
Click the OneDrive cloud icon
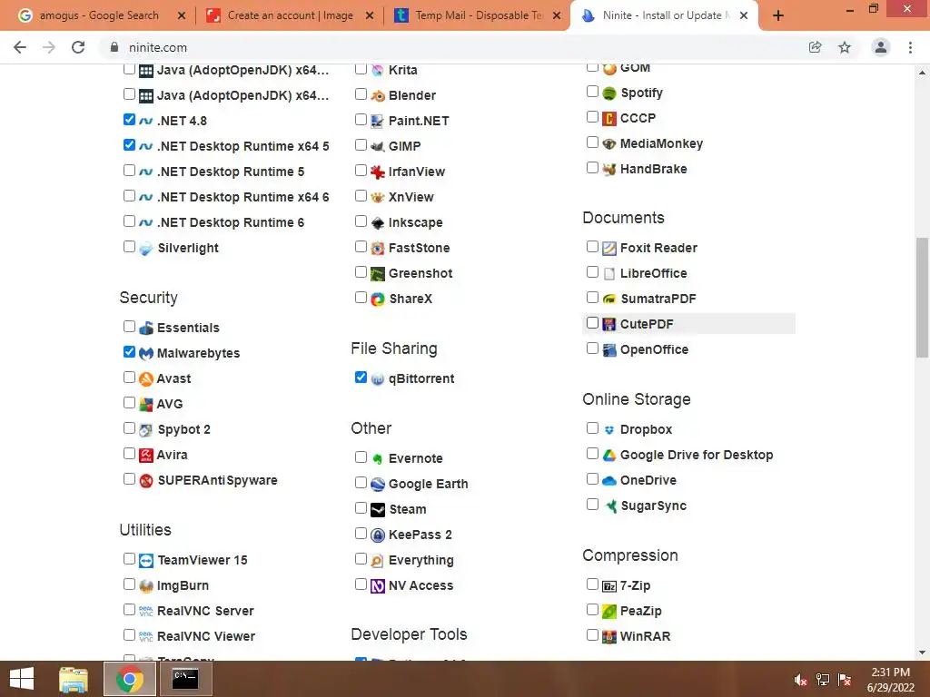[609, 481]
